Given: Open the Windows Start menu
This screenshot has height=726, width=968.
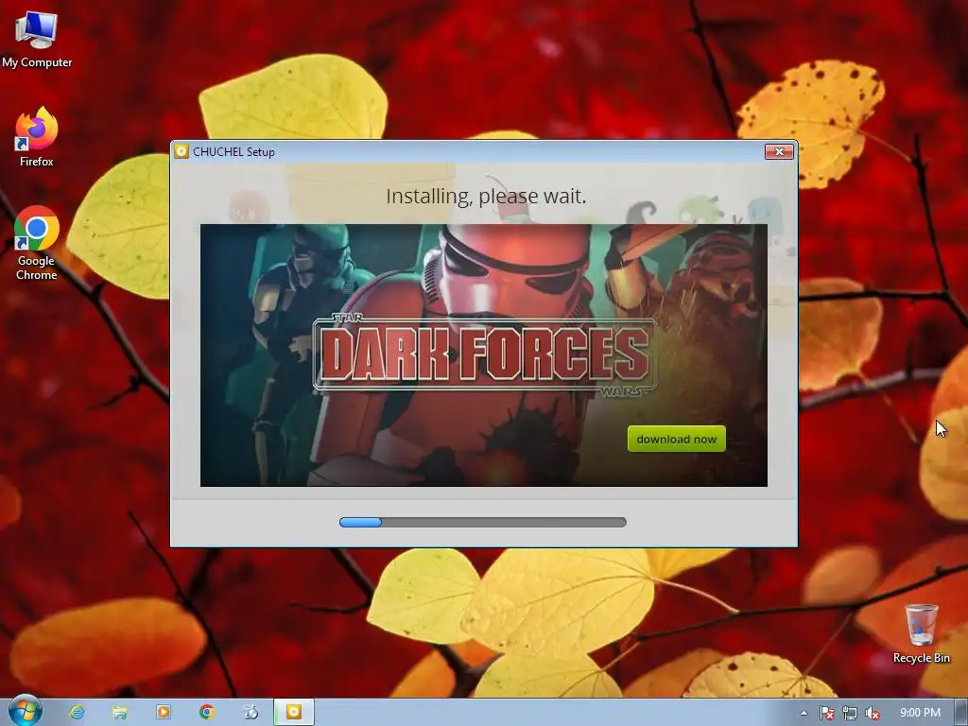Looking at the screenshot, I should (26, 712).
